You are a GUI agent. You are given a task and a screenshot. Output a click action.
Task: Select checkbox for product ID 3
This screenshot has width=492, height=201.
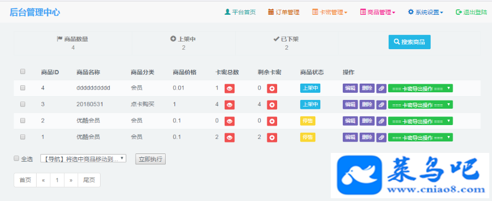(22, 104)
